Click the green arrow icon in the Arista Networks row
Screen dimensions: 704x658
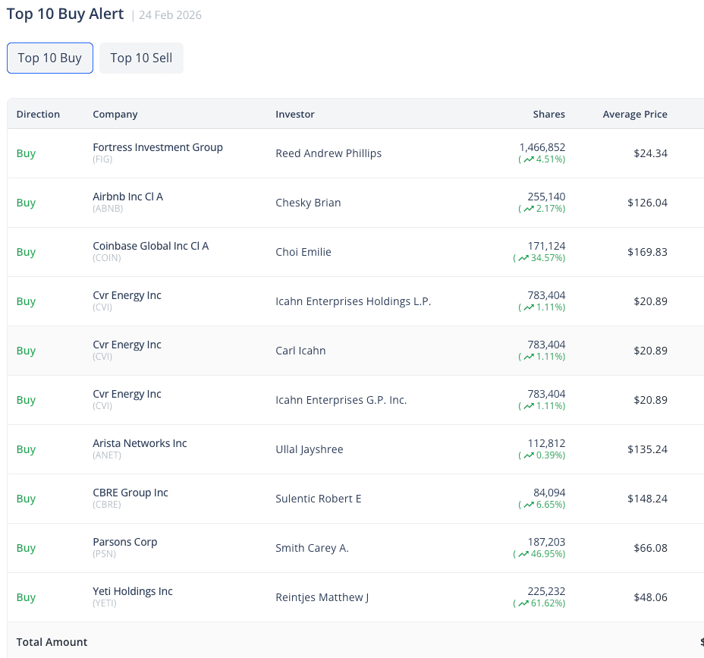[531, 455]
